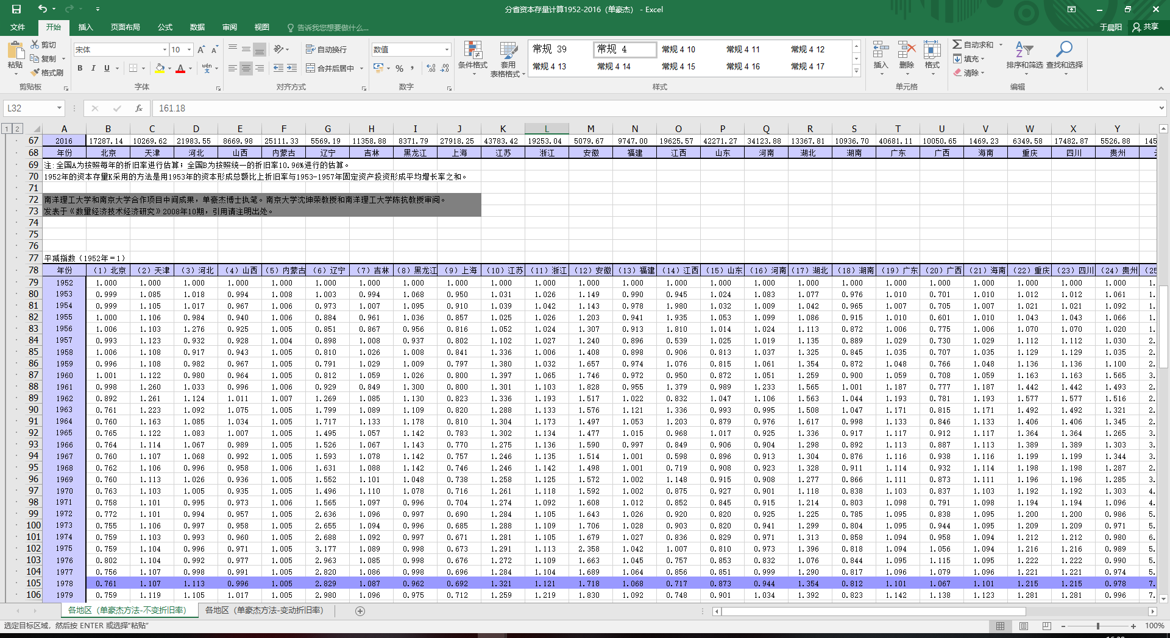Open the Name Box dropdown arrow

click(59, 108)
